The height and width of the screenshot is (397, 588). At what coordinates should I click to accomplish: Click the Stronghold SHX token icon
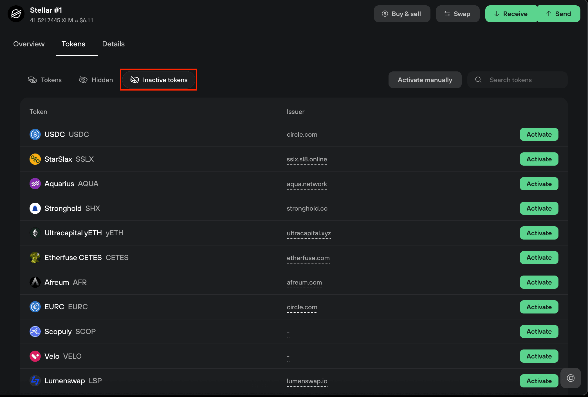pos(35,208)
